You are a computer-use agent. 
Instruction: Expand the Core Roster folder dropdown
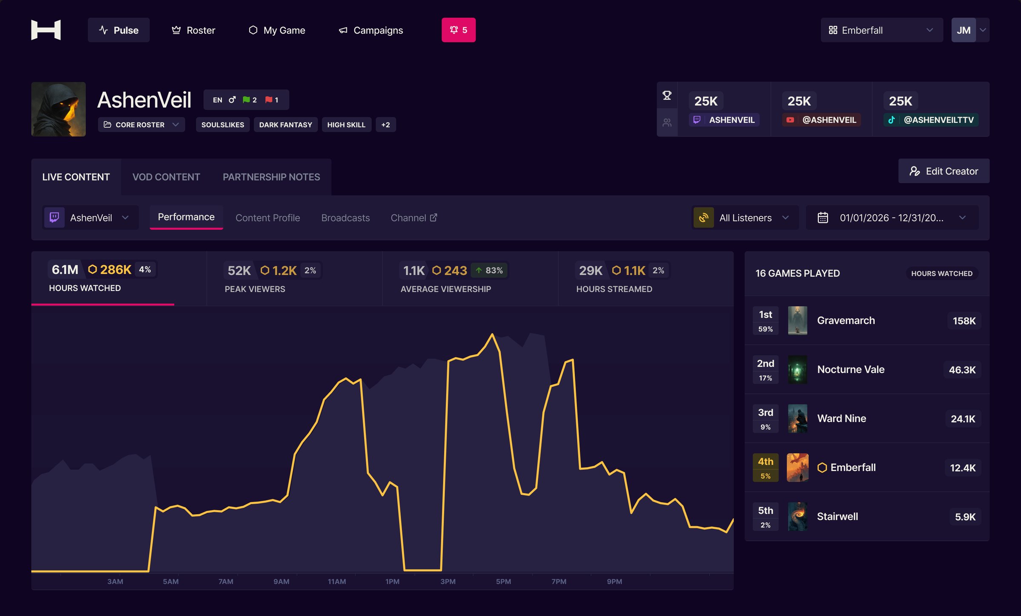(142, 125)
